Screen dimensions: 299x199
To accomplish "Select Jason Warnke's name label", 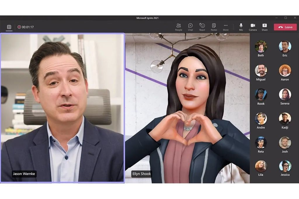I will coord(23,174).
